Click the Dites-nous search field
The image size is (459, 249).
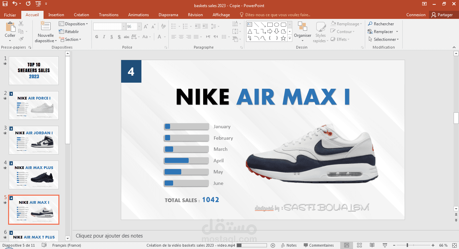click(275, 15)
